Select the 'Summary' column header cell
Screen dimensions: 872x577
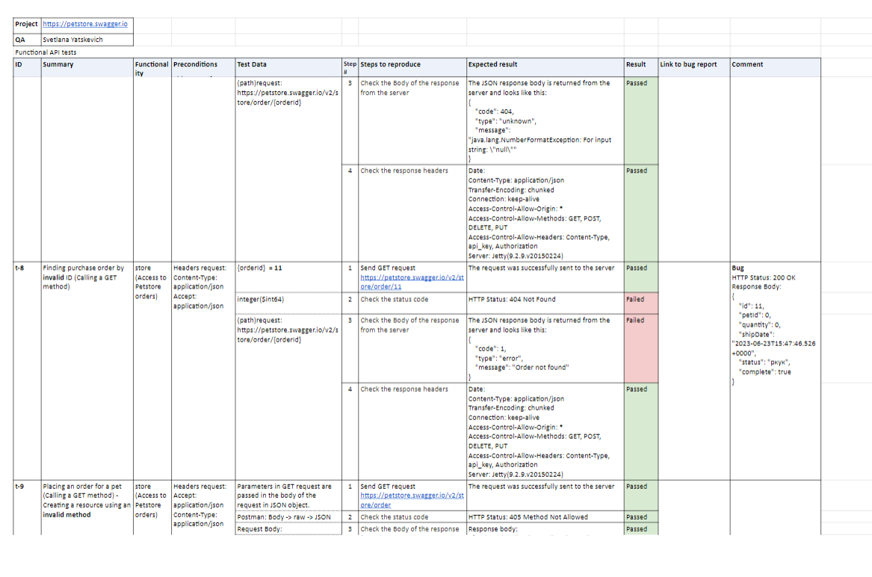[x=87, y=65]
